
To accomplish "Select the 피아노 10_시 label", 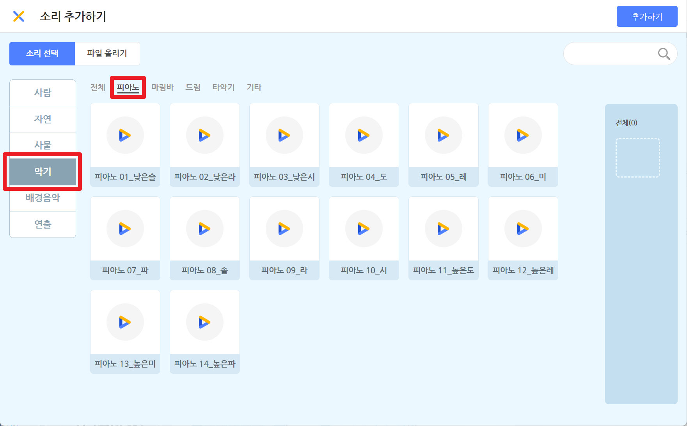I will point(364,270).
